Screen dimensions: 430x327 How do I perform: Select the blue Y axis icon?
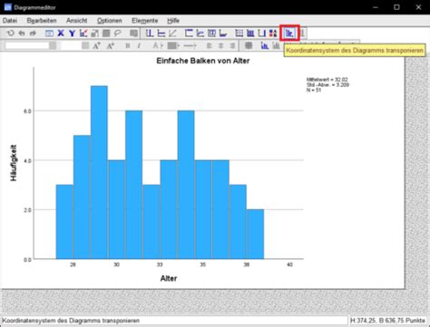[72, 34]
